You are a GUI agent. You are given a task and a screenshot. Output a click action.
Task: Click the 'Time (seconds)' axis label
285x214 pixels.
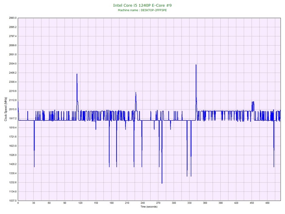[149, 207]
